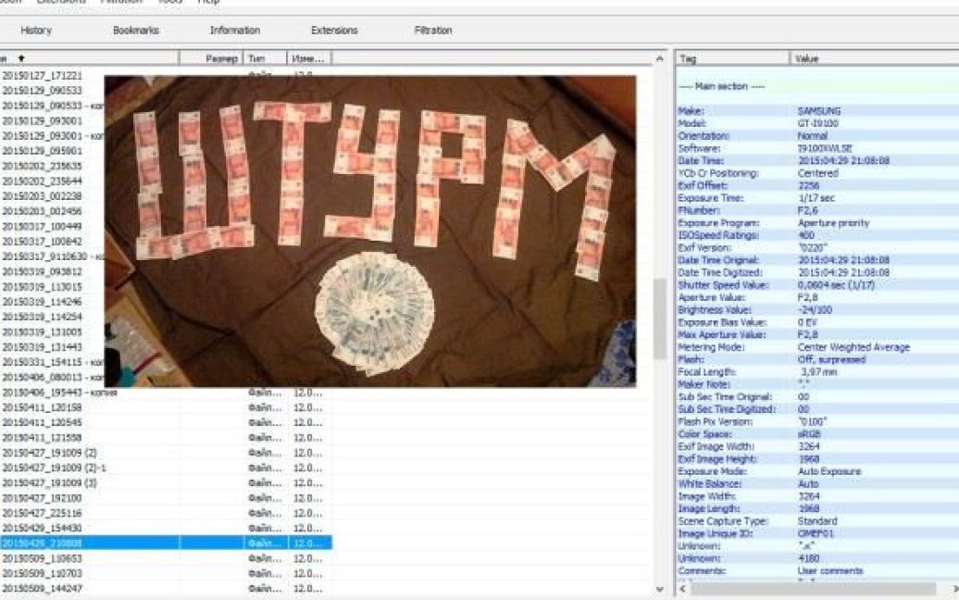This screenshot has height=600, width=959.
Task: Select file 20150203_002456
Action: click(42, 211)
